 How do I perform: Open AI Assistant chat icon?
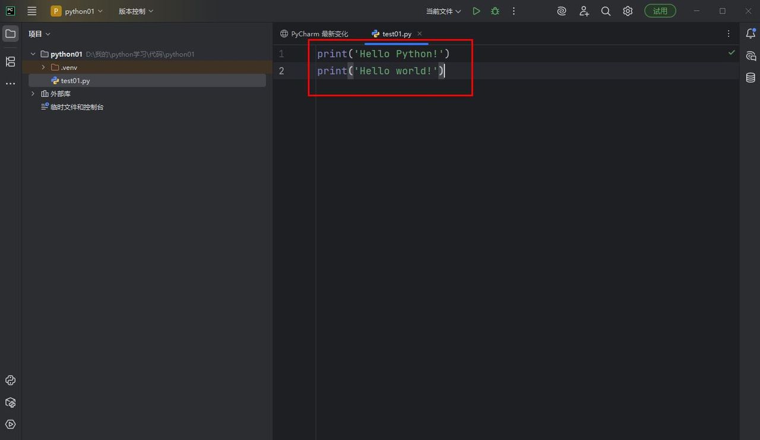[750, 56]
